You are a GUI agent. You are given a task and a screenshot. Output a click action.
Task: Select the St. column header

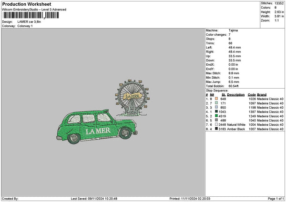click(224, 95)
